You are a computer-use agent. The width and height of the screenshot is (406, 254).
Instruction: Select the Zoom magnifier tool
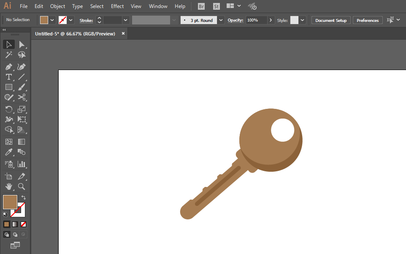click(22, 186)
